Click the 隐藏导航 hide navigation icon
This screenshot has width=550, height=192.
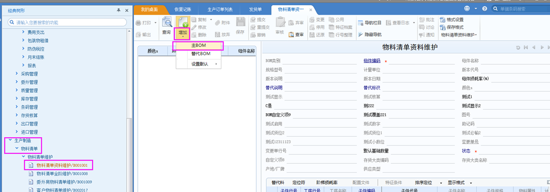tap(361, 34)
